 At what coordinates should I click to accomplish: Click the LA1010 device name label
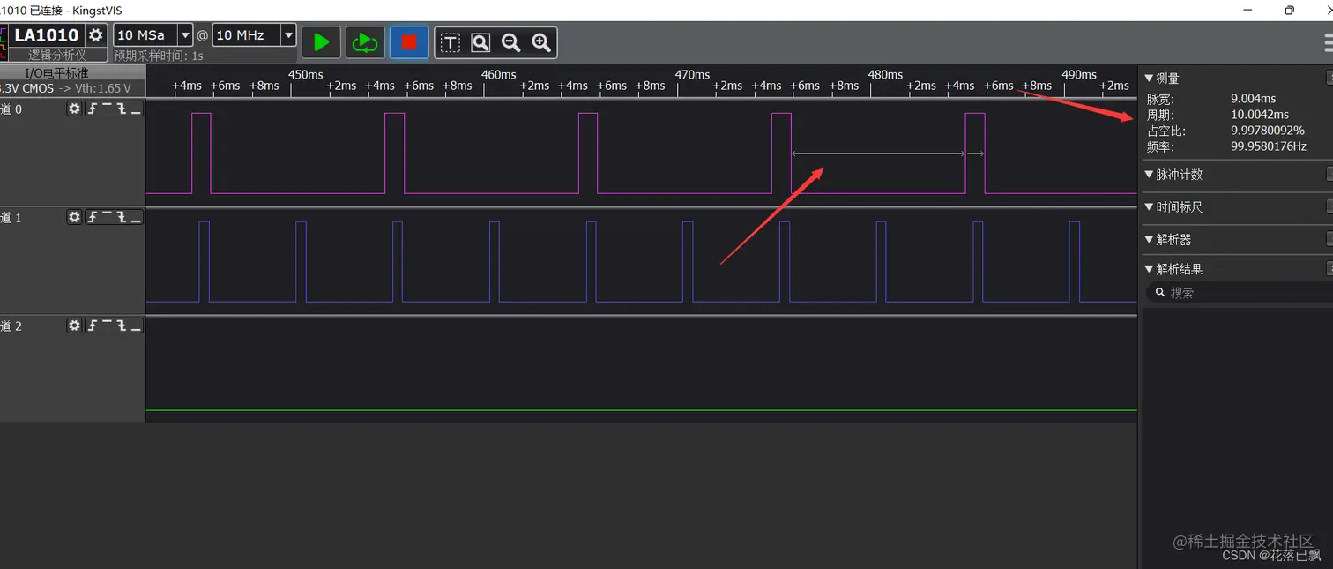47,35
